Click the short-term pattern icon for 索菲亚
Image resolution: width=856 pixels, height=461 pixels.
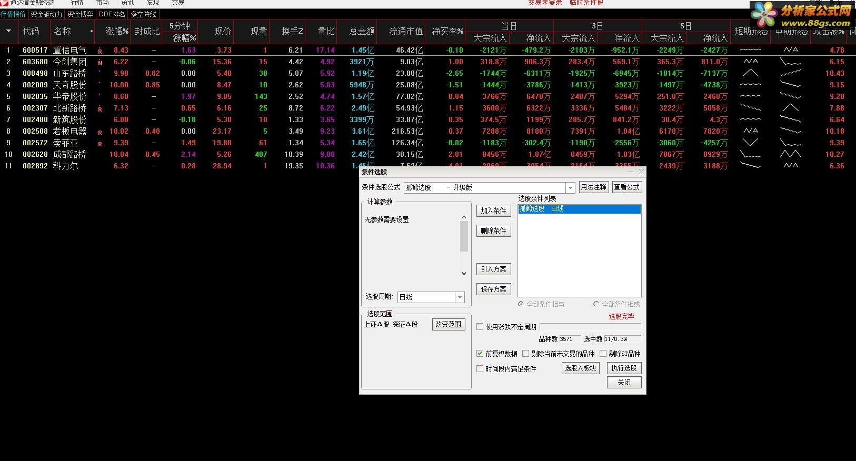click(751, 143)
